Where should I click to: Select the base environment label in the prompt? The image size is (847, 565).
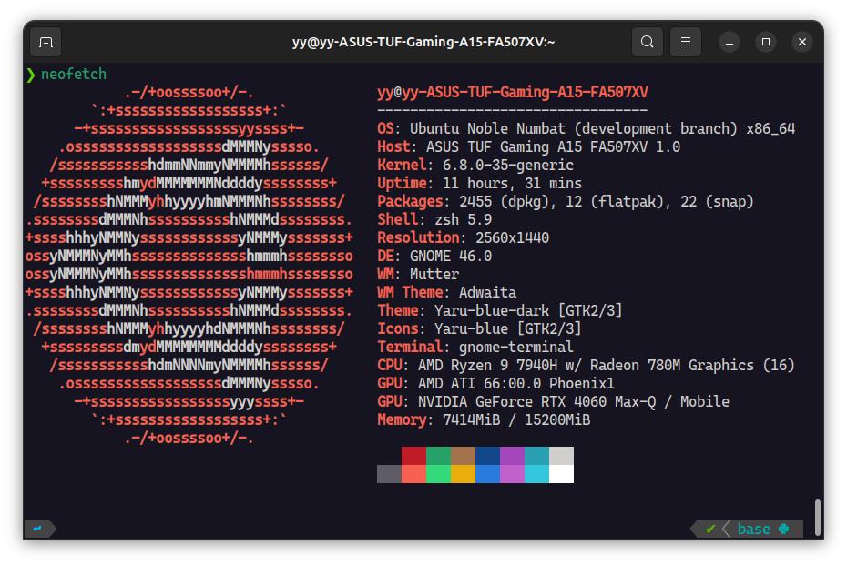(754, 529)
